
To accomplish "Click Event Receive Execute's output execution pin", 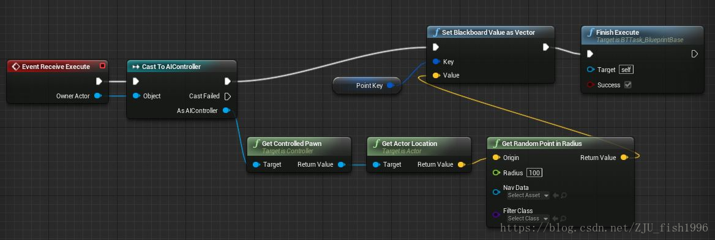I will (99, 81).
